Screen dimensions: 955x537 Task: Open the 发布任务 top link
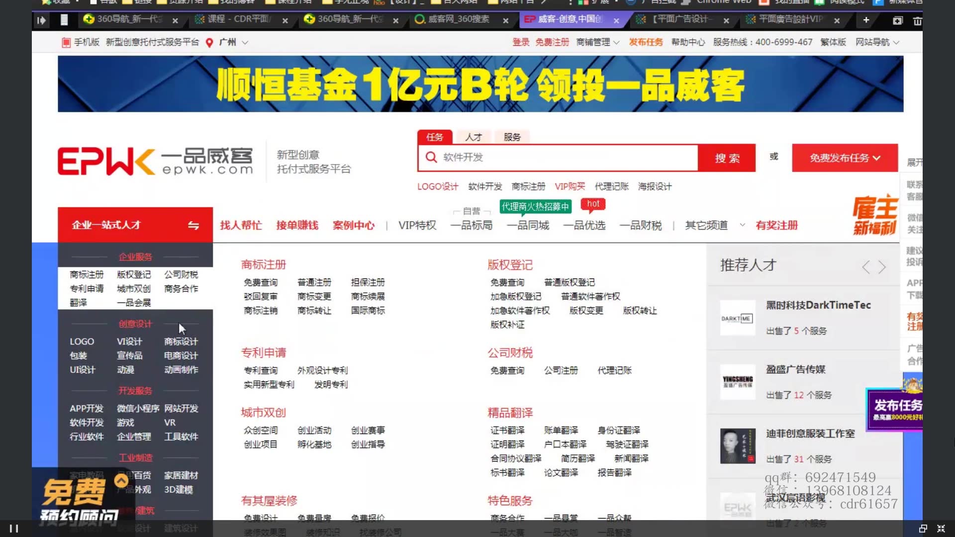[646, 42]
